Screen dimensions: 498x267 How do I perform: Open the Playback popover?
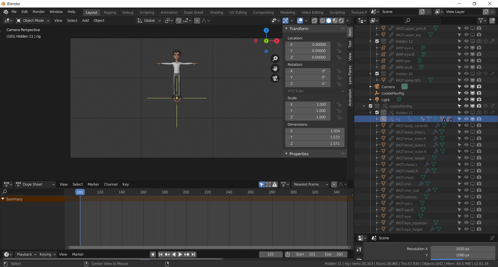(26, 255)
